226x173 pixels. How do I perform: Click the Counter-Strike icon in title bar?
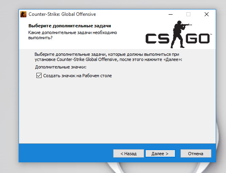point(23,14)
